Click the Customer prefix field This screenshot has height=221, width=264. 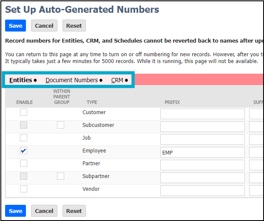202,114
